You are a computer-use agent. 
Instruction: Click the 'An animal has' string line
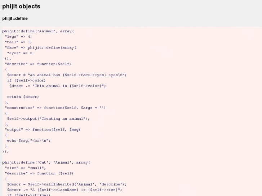click(x=67, y=75)
